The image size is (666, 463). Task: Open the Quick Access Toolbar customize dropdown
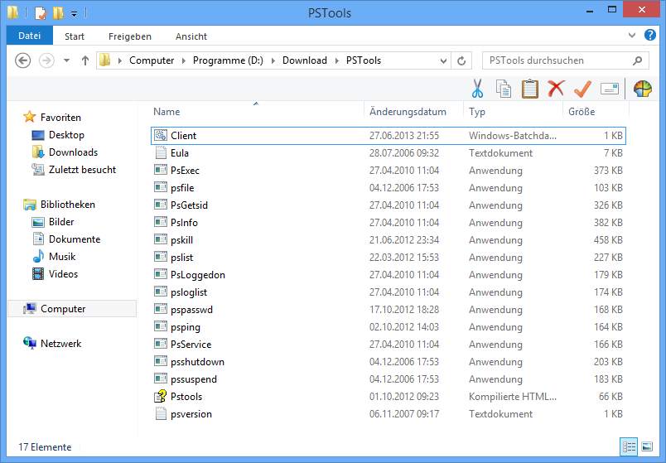(x=74, y=14)
